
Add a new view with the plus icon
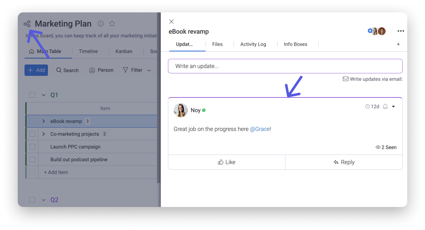(398, 44)
